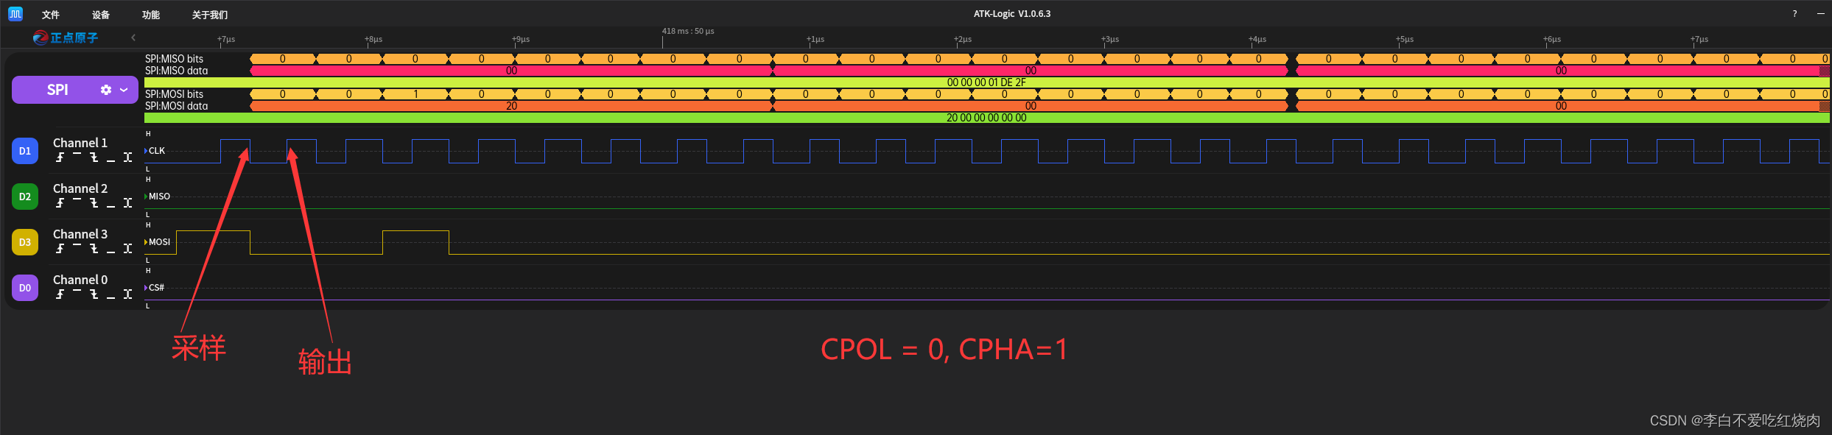The image size is (1832, 435).
Task: Select the Channel 1 name label
Action: tap(80, 143)
